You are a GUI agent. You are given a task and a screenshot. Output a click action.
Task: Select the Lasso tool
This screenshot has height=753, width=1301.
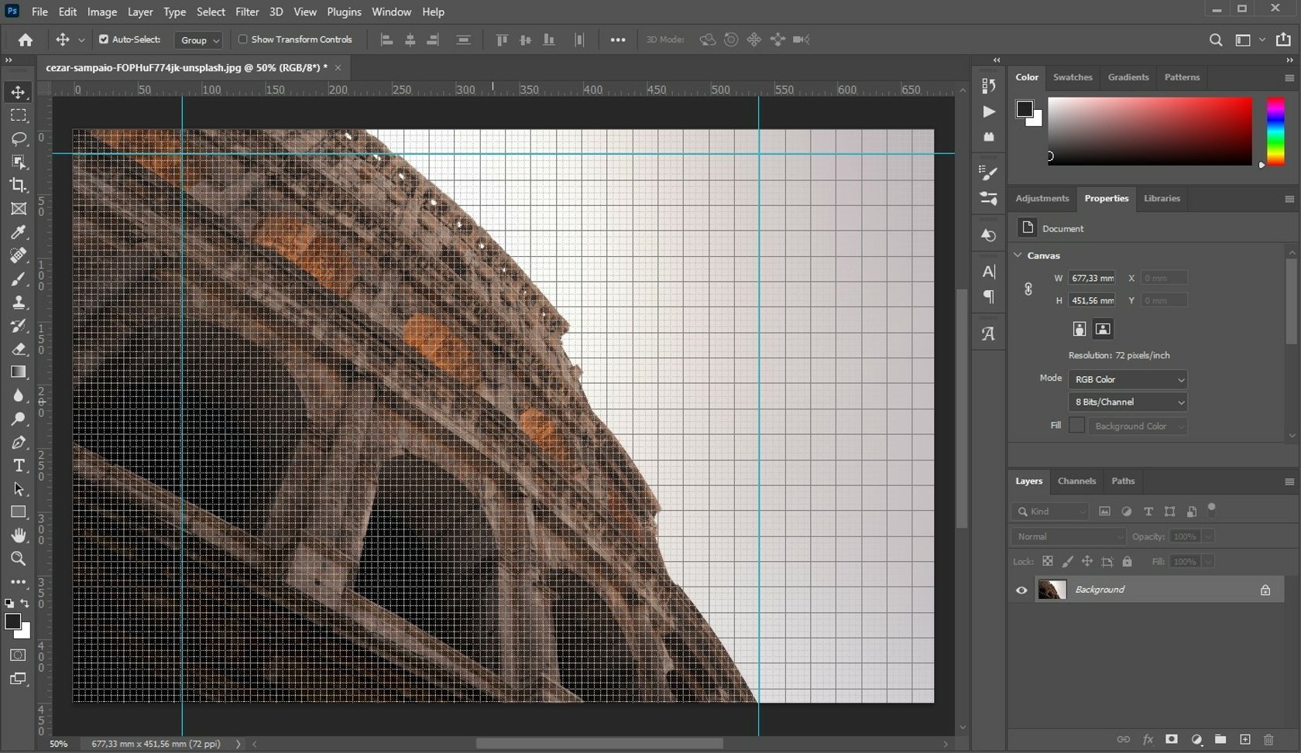point(19,139)
